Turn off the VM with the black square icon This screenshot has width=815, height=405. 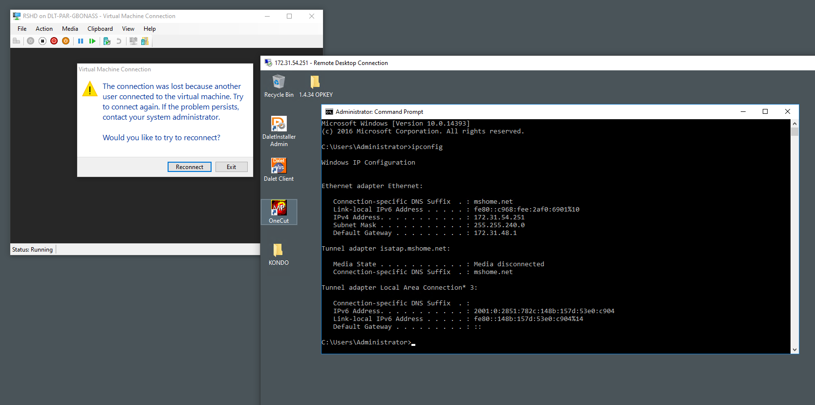click(43, 41)
